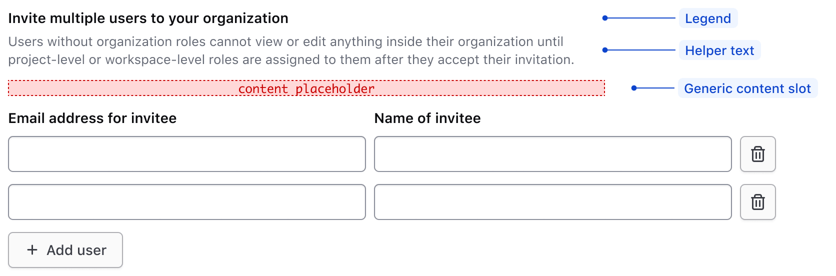Click the second row invitee name field
The width and height of the screenshot is (836, 276).
pyautogui.click(x=552, y=202)
